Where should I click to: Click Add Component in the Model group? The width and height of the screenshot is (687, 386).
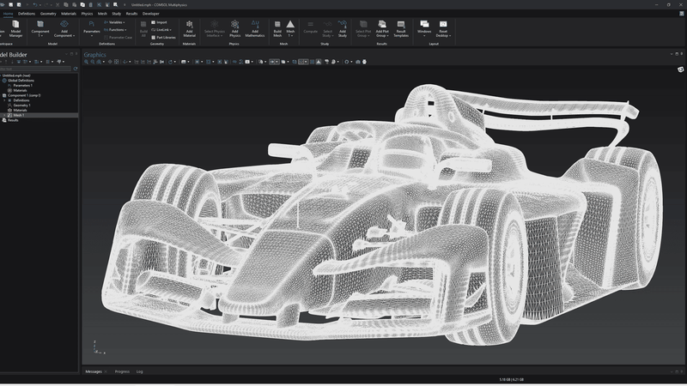click(x=64, y=29)
